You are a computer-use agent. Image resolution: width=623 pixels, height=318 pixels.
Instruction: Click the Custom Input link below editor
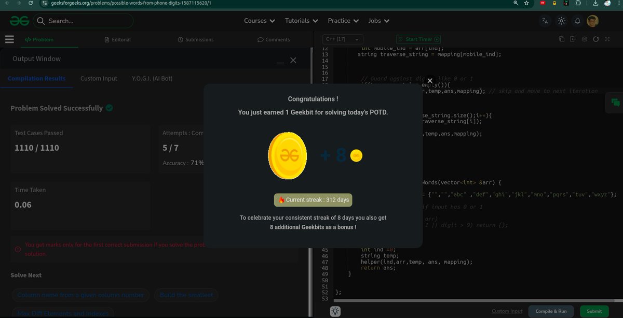(x=507, y=311)
